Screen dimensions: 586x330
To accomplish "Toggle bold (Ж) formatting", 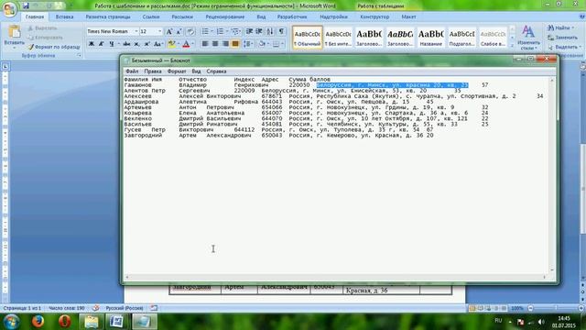I will [92, 44].
